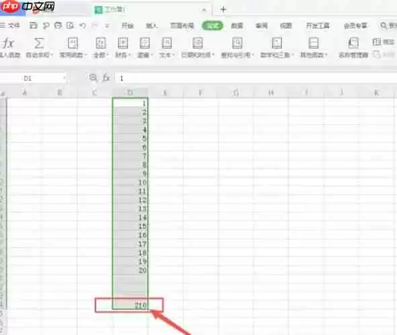Click the magnifier zoom icon beside formula bar
This screenshot has width=397, height=335.
[93, 78]
